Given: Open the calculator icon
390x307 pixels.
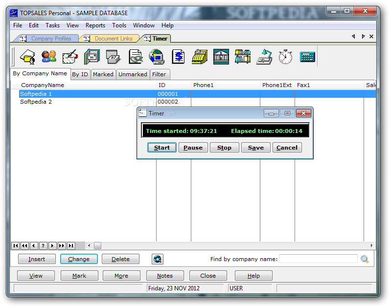Looking at the screenshot, I should 307,57.
